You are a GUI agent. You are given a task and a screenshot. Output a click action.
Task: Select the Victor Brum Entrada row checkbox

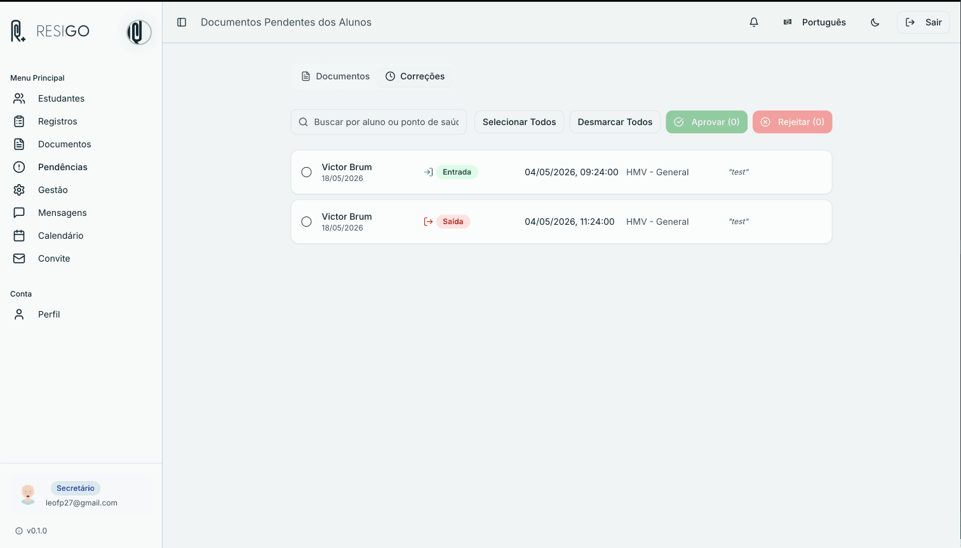click(306, 172)
